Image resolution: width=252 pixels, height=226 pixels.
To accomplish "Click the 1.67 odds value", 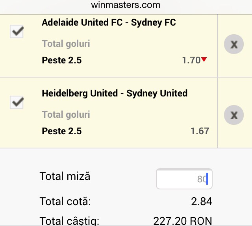I will click(x=200, y=131).
